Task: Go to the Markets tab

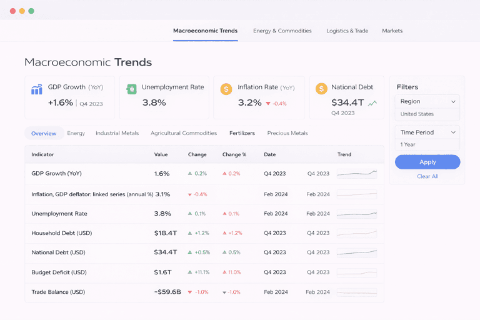Action: pos(392,31)
